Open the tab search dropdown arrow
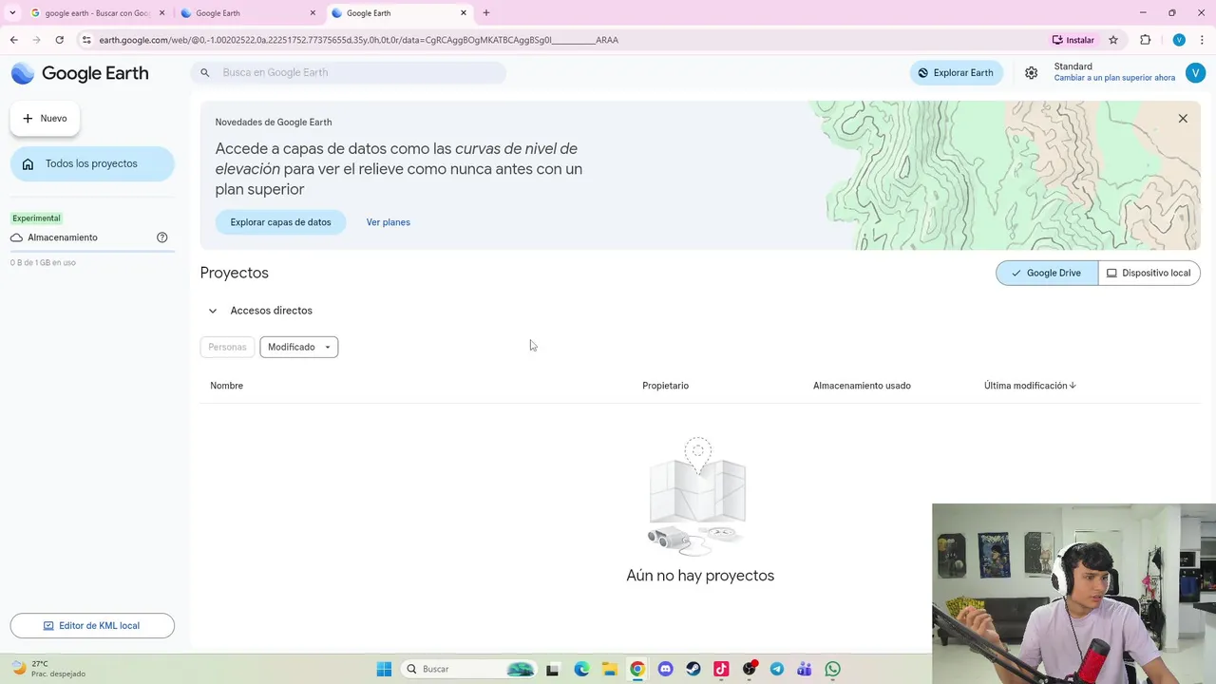This screenshot has width=1216, height=684. (x=11, y=13)
